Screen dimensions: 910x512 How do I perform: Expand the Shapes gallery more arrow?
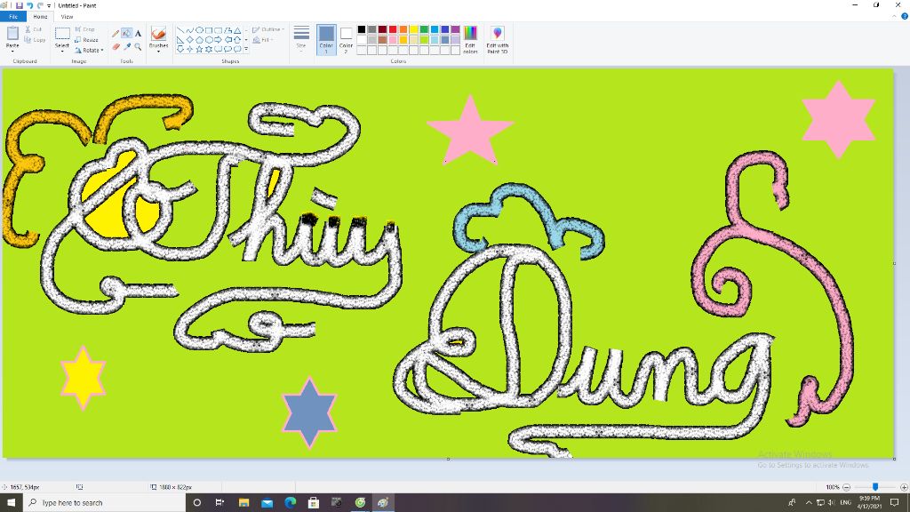[x=246, y=50]
